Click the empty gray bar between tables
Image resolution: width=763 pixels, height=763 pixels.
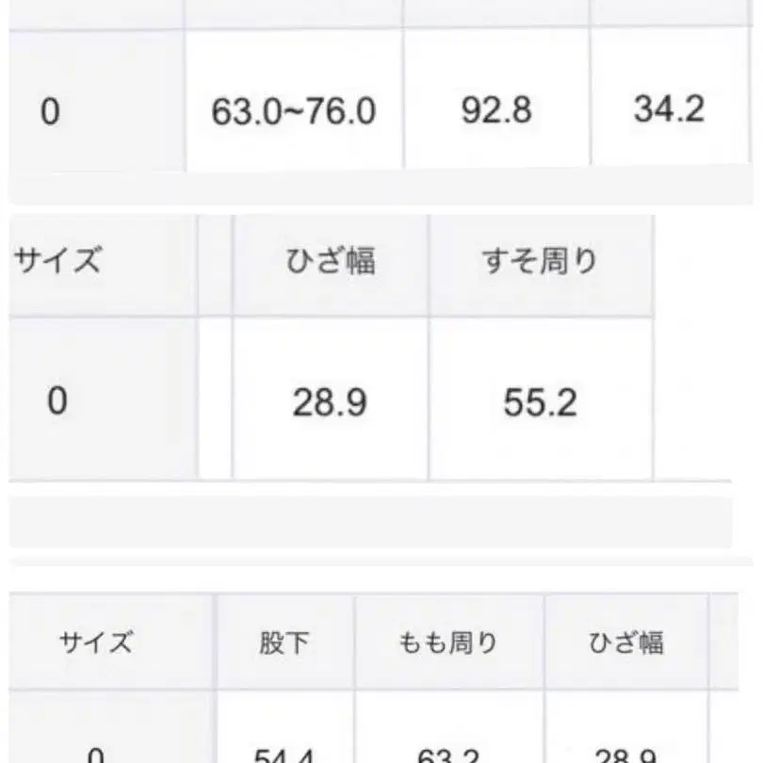pos(370,522)
